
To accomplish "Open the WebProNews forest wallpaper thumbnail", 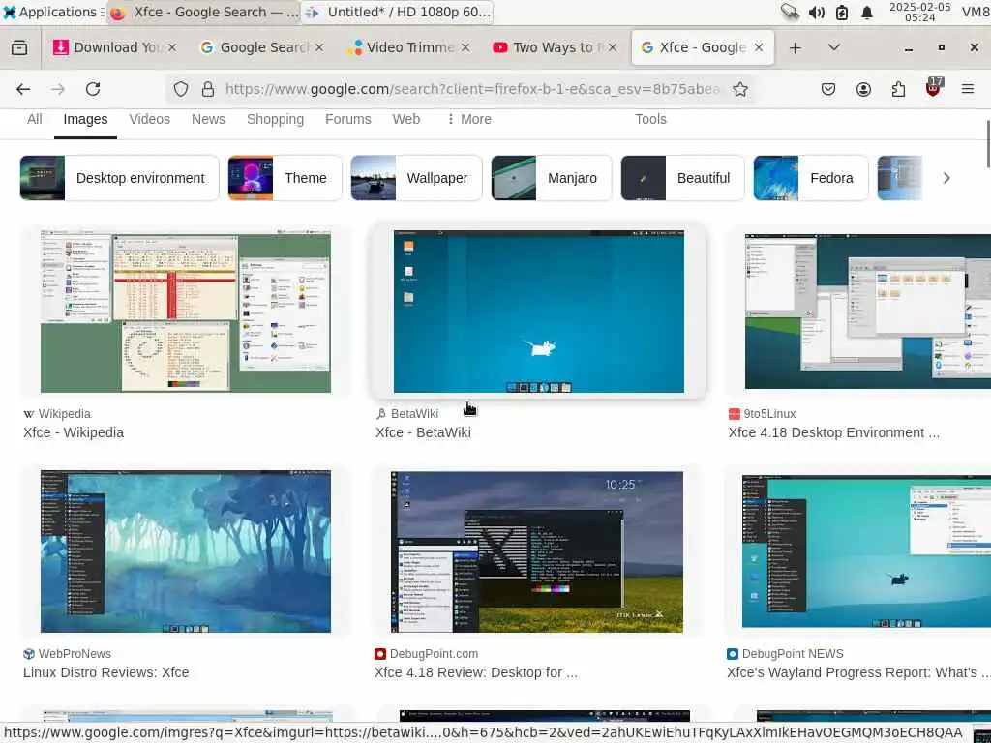I will tap(185, 551).
